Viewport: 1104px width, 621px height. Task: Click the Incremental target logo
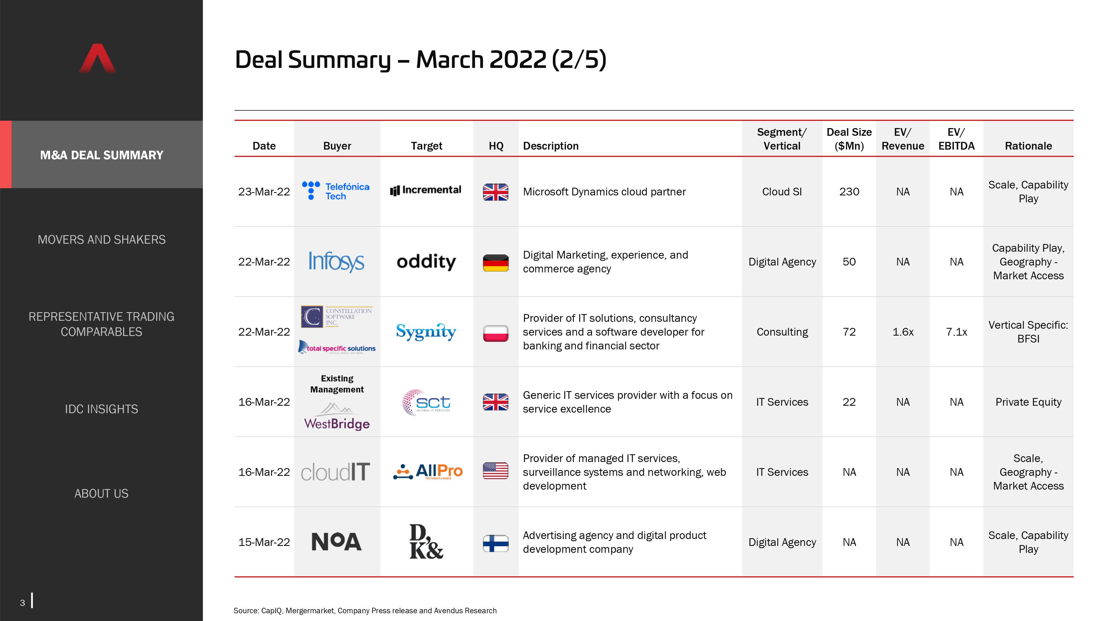click(x=426, y=190)
